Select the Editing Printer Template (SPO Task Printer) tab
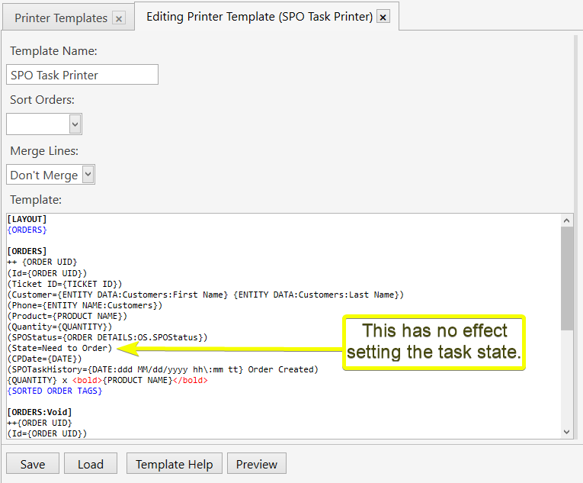Screen dimensions: 583x483 click(260, 17)
